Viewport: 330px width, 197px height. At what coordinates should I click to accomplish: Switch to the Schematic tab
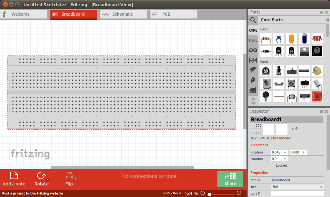tap(124, 14)
